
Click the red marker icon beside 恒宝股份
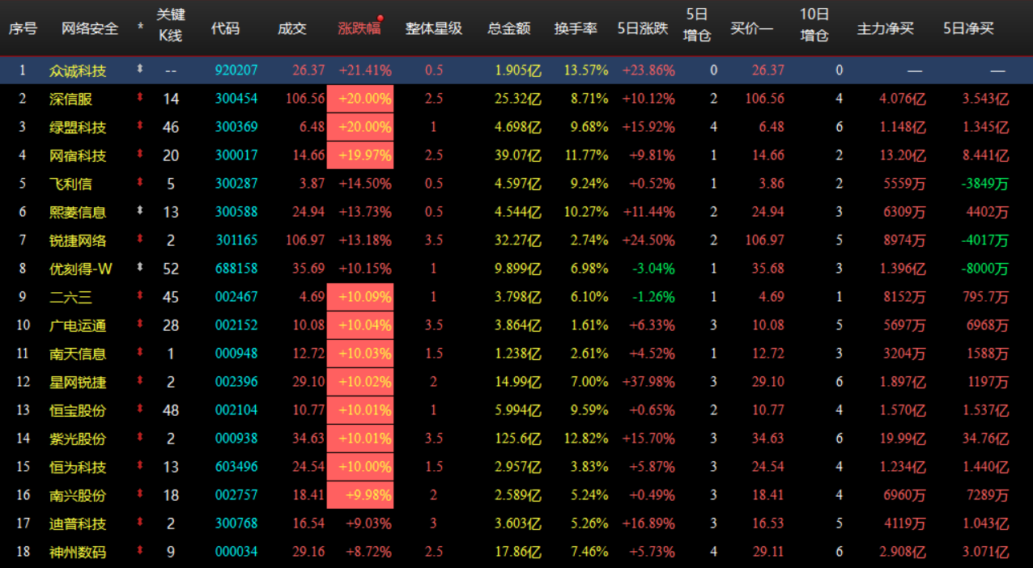(x=140, y=409)
